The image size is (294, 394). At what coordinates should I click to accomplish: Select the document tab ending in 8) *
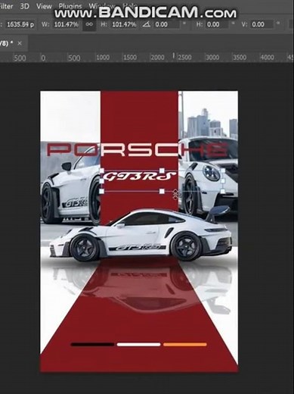[x=7, y=43]
